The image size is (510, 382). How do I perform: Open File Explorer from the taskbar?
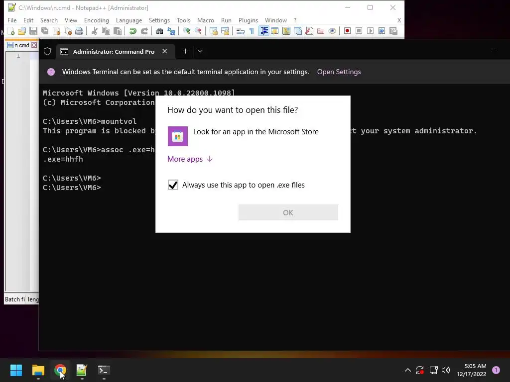38,370
